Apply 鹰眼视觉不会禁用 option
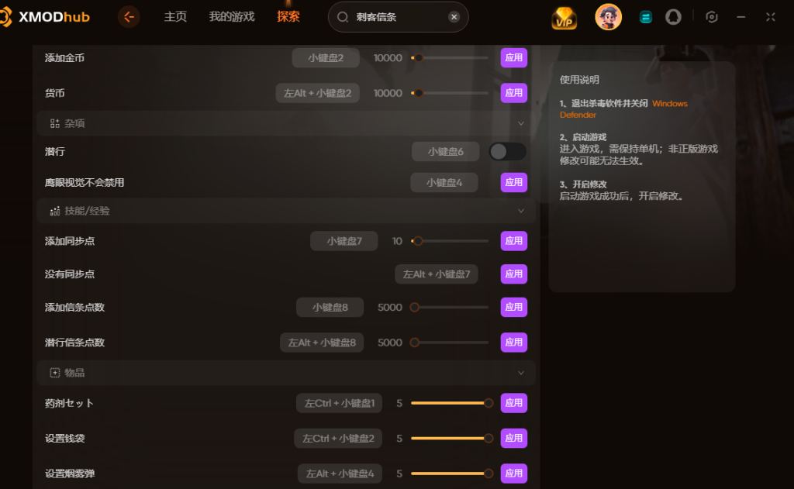Image resolution: width=794 pixels, height=489 pixels. click(x=514, y=182)
